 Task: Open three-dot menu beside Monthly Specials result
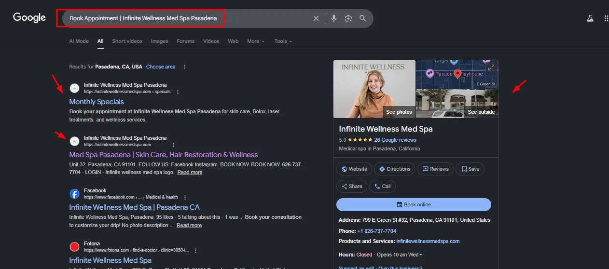pos(178,92)
